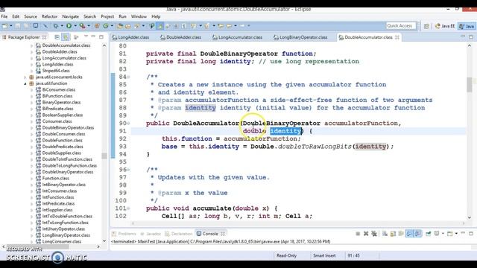Switch to LongBinaryOperator.class editor tab
477x268 pixels.
pyautogui.click(x=300, y=37)
